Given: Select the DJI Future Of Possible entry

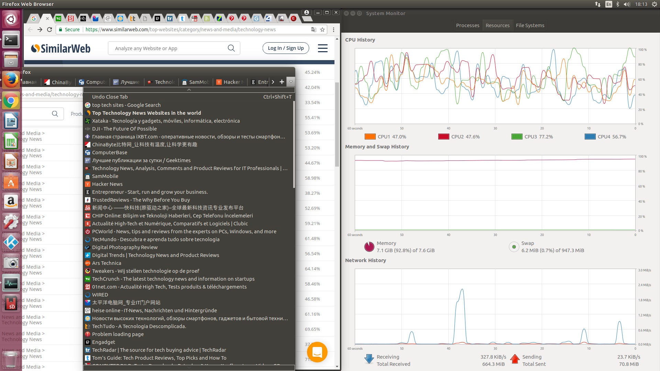Looking at the screenshot, I should pyautogui.click(x=189, y=129).
